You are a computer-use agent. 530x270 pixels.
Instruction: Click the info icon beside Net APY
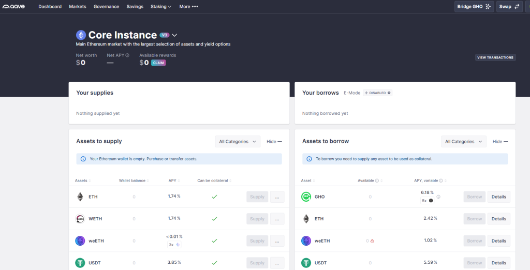127,55
